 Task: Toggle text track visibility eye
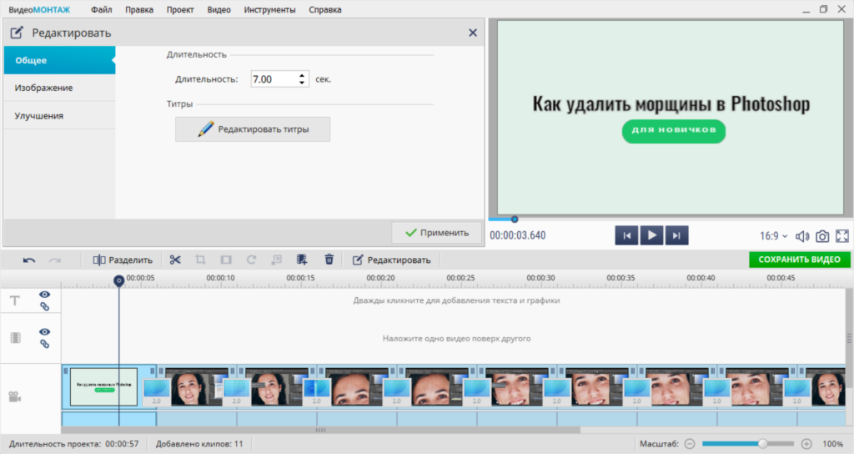coord(45,295)
